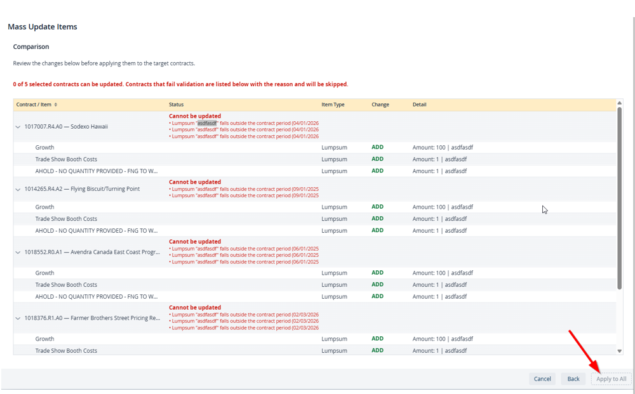Viewport: 635px width, 394px height.
Task: Click the Comparison section heading
Action: click(30, 46)
